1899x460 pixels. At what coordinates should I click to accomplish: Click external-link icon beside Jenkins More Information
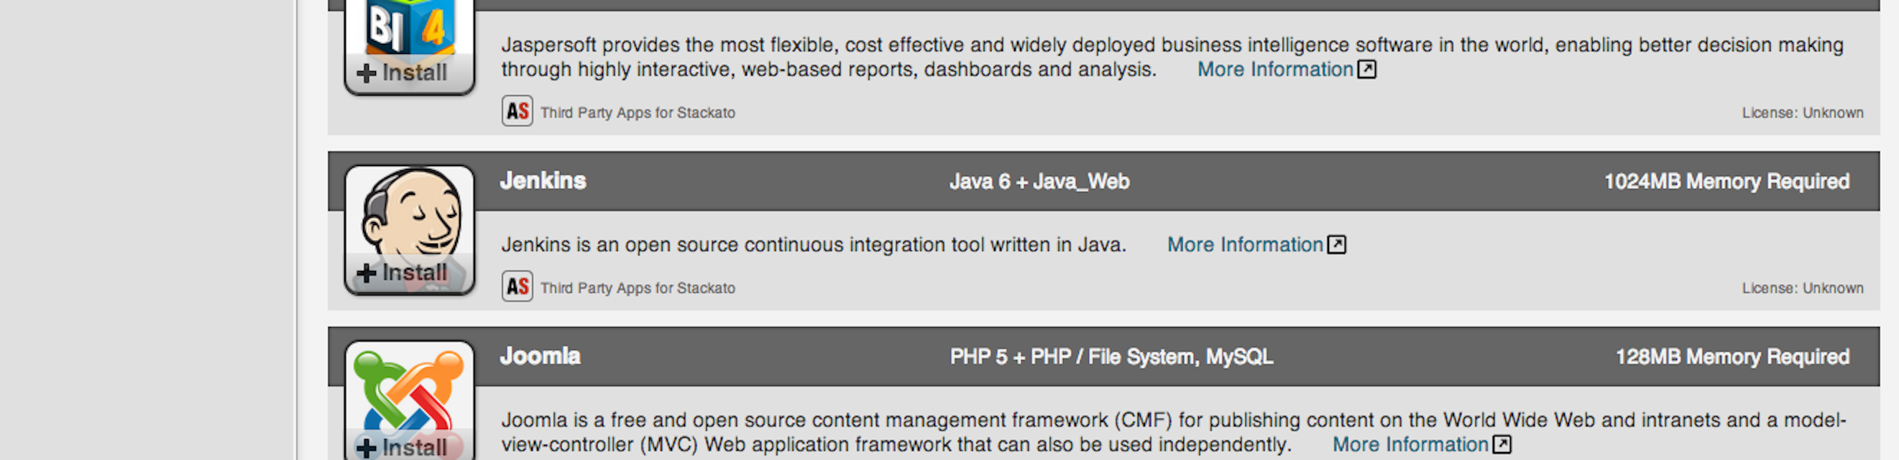1336,245
